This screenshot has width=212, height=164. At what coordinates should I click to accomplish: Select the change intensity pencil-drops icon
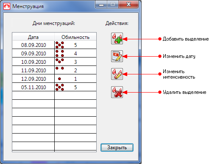117,74
